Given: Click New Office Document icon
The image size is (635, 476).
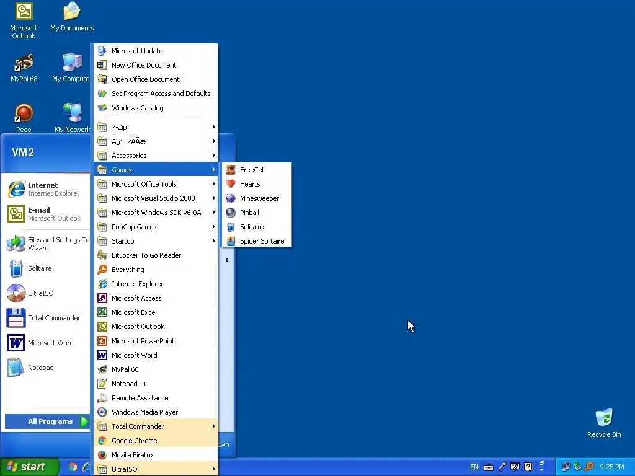Looking at the screenshot, I should pos(102,65).
